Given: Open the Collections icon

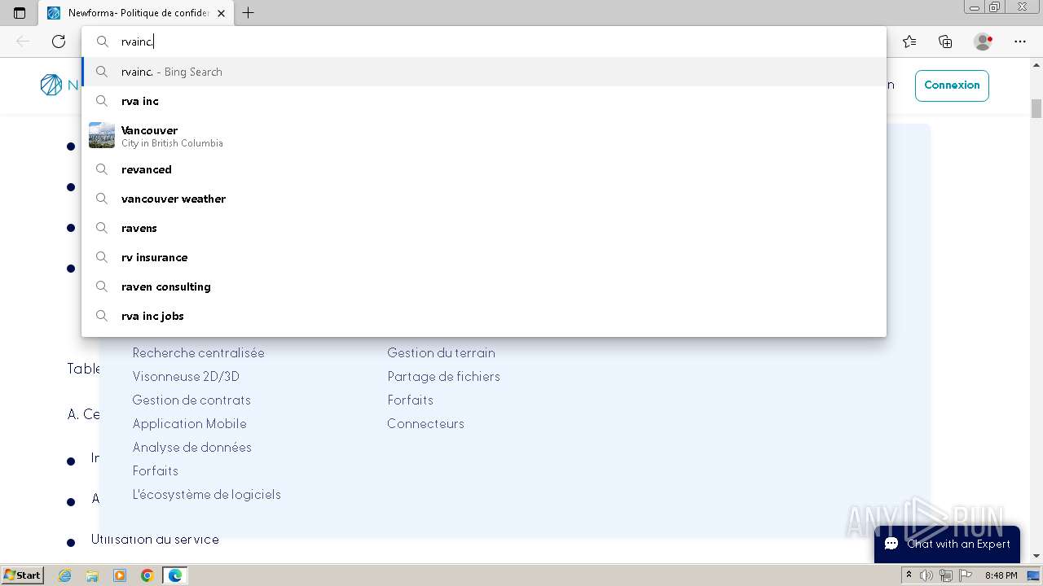Looking at the screenshot, I should coord(945,42).
